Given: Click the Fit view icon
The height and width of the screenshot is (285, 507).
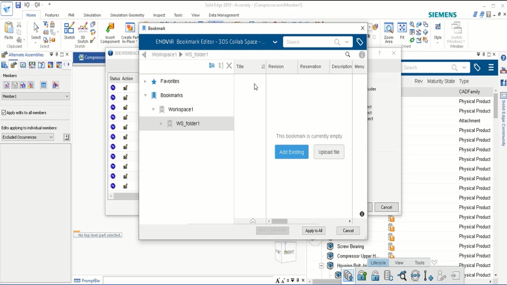Looking at the screenshot, I should (x=402, y=28).
